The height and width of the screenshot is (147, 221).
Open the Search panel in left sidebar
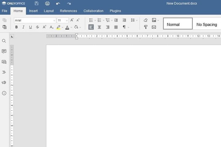tap(4, 41)
